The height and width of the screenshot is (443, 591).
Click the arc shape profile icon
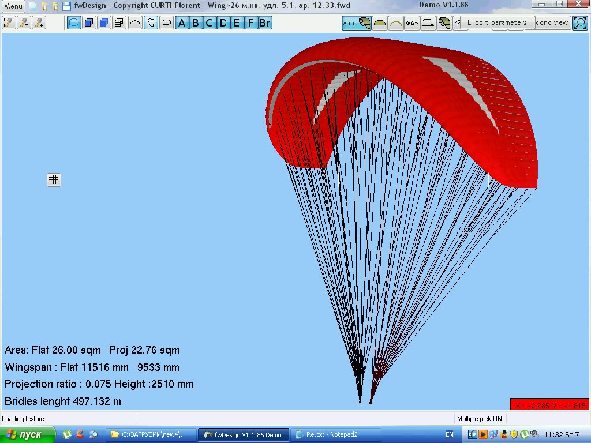coord(134,23)
